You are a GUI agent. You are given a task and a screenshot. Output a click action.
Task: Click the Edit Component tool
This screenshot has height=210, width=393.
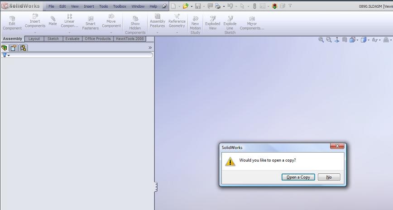(x=12, y=23)
